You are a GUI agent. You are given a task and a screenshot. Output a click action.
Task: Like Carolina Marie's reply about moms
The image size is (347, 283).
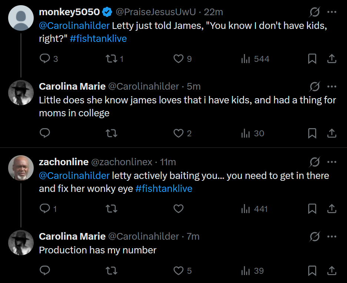coord(178,133)
